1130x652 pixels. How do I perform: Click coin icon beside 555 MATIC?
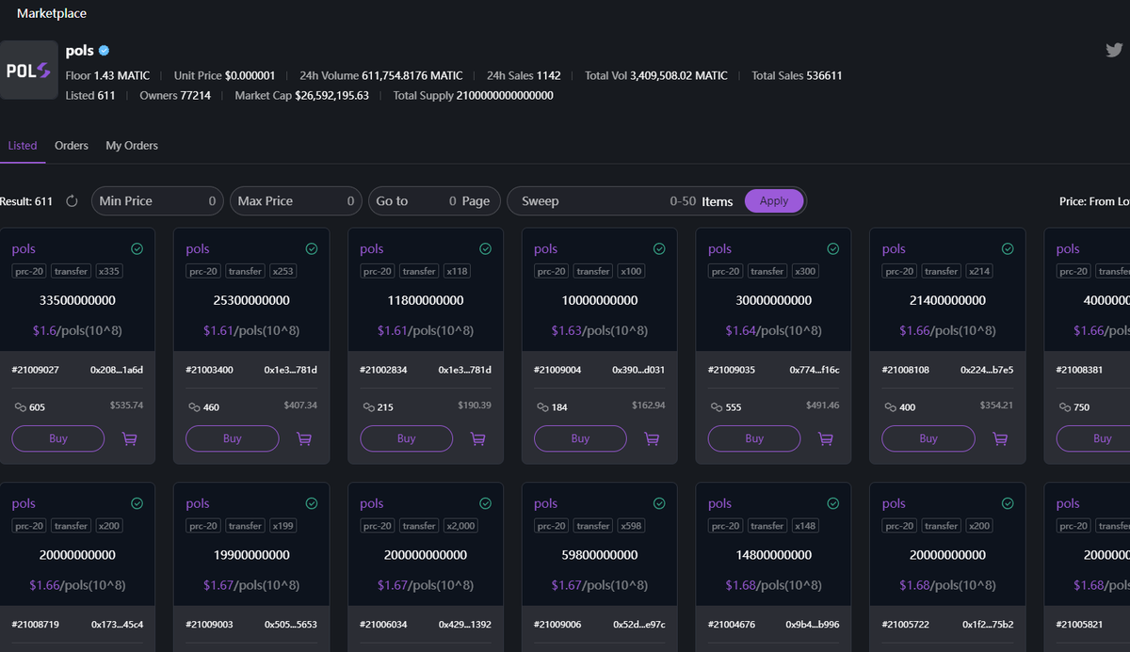(717, 407)
